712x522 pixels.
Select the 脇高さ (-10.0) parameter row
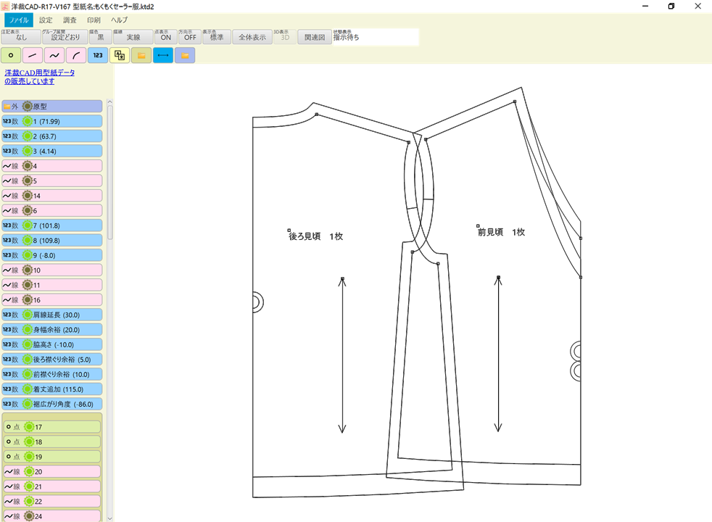[51, 344]
